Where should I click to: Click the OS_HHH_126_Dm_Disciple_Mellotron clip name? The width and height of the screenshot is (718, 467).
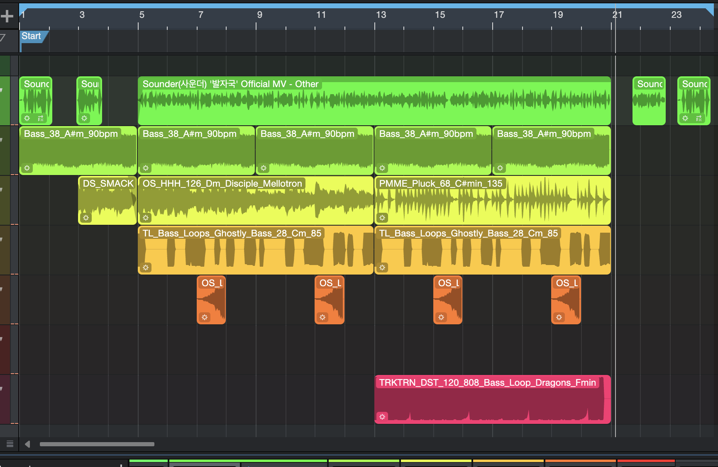click(222, 183)
